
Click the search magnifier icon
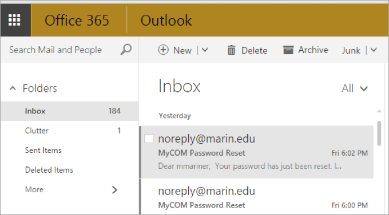[126, 50]
